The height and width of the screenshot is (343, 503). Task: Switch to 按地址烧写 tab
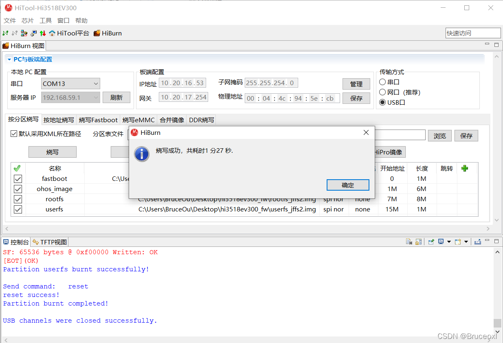coord(59,120)
